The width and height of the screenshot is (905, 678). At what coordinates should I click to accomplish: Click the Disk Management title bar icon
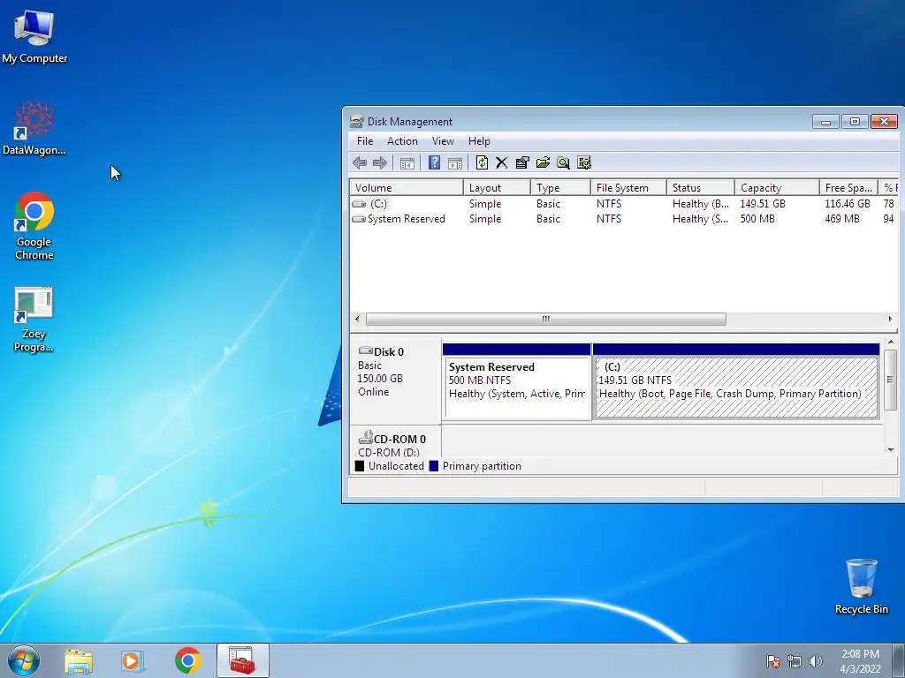pyautogui.click(x=357, y=121)
